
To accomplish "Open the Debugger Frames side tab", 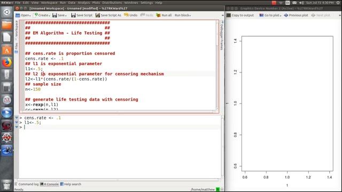I will pyautogui.click(x=222, y=35).
